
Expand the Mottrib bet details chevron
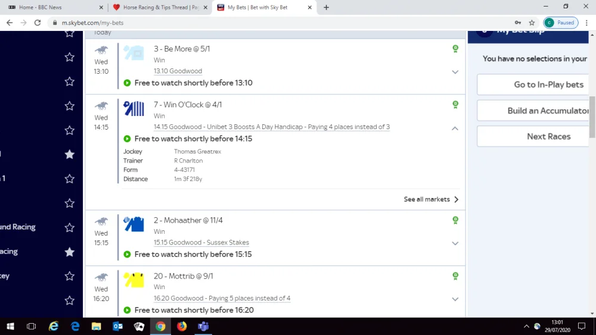pyautogui.click(x=455, y=299)
